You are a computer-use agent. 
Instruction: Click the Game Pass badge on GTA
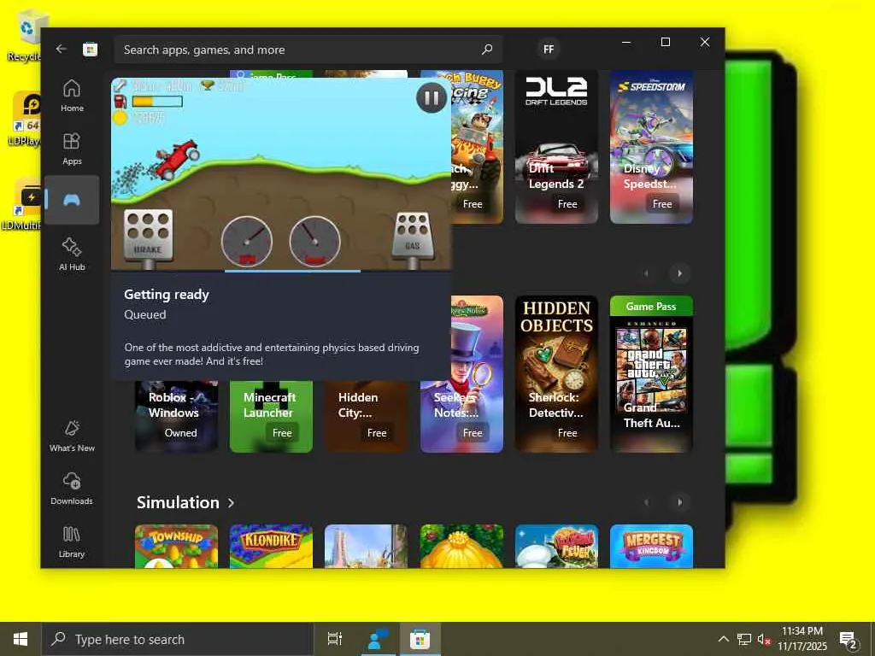(x=651, y=307)
